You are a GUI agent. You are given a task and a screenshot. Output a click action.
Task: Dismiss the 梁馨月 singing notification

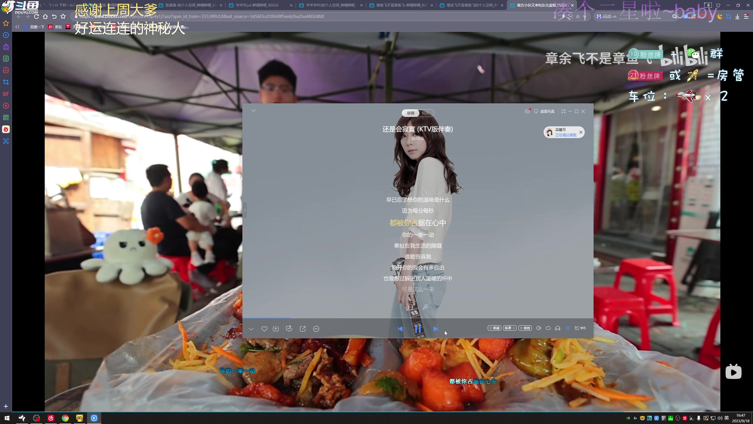click(581, 132)
